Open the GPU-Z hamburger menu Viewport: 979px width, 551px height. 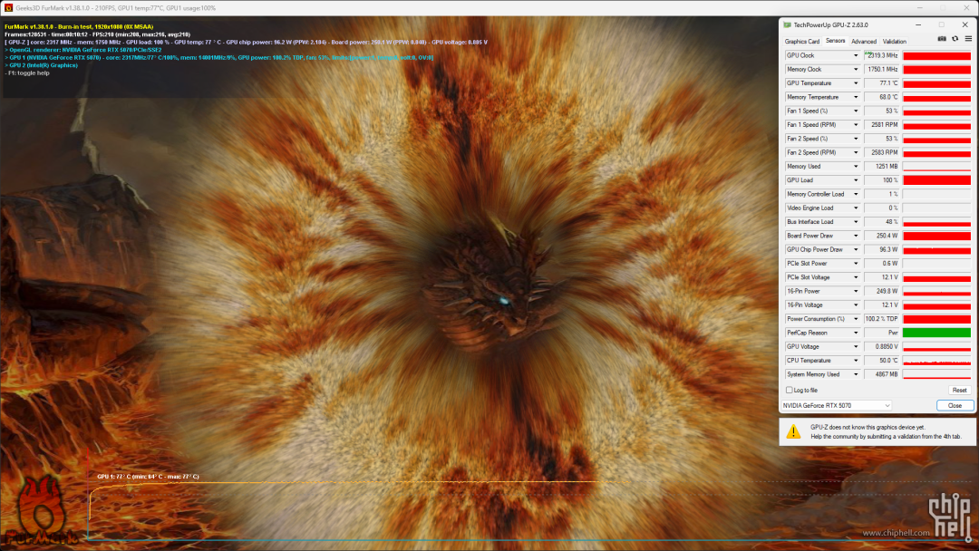968,39
